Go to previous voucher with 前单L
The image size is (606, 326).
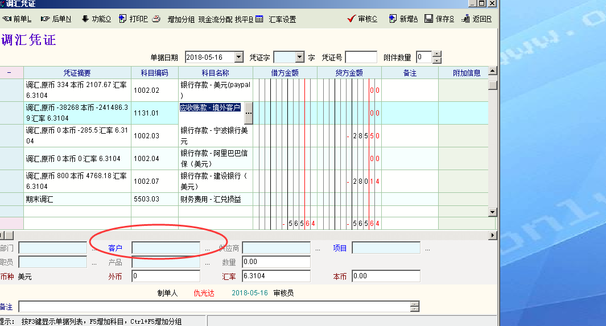pyautogui.click(x=17, y=19)
